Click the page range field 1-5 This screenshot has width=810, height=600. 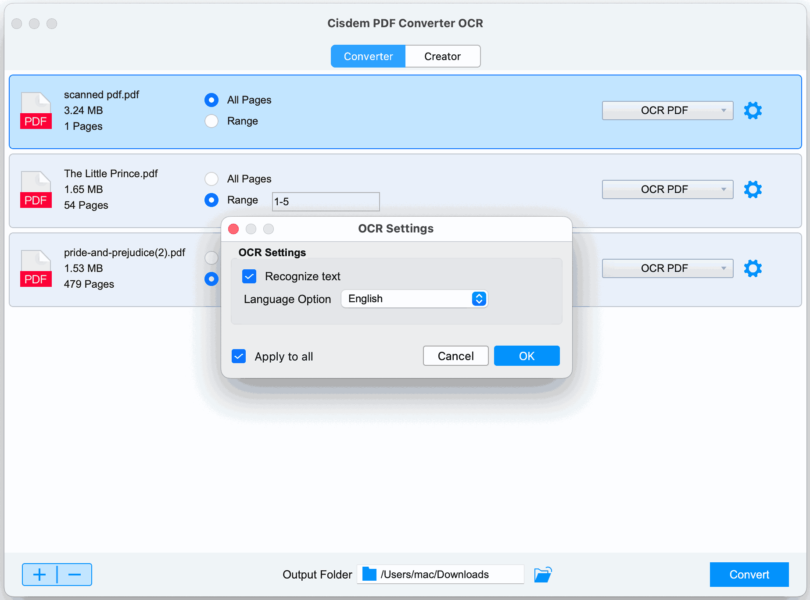326,201
